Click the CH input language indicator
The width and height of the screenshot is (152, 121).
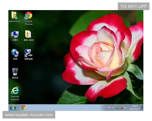point(109,107)
